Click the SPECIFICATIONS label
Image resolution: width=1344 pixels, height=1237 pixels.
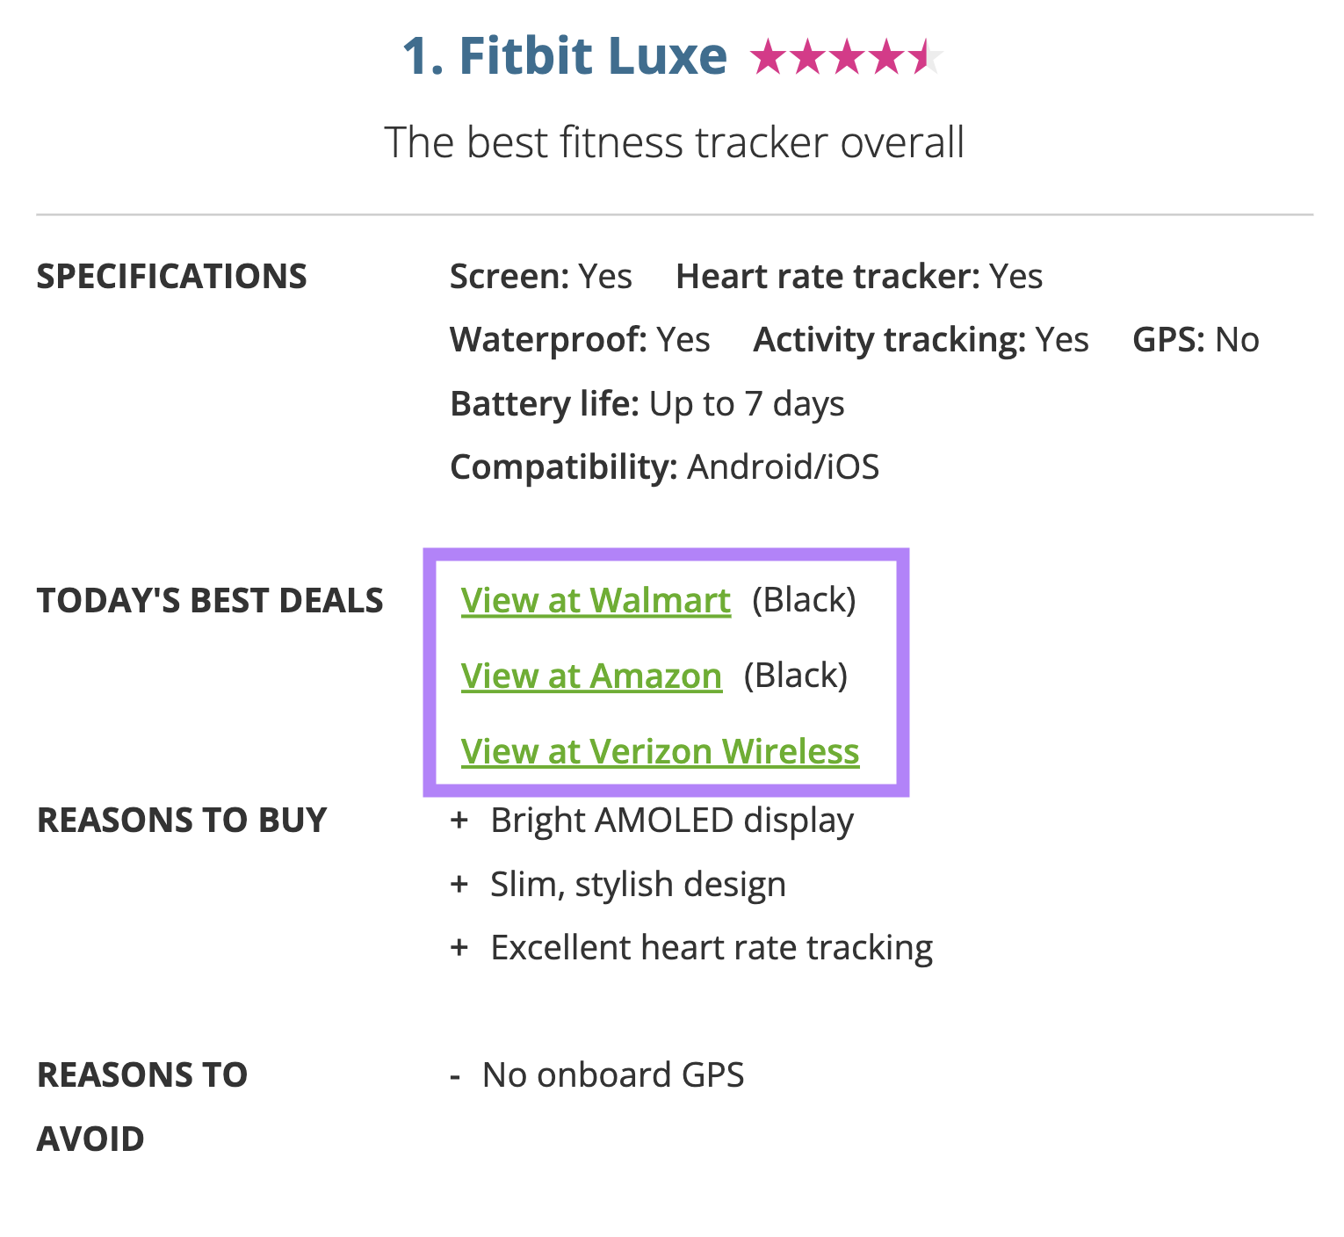[x=172, y=277]
